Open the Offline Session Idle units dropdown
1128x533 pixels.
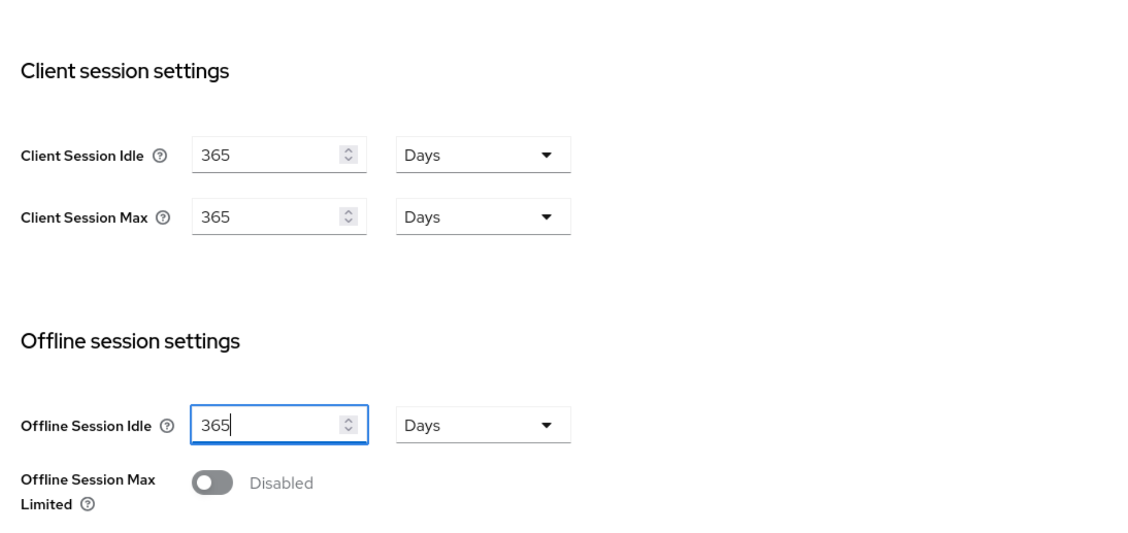click(483, 425)
